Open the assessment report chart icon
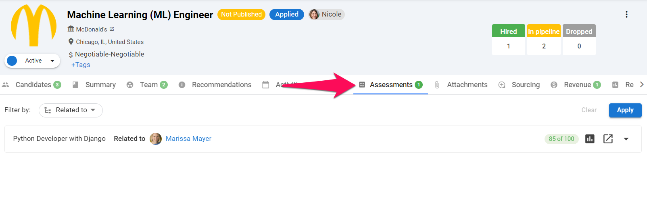This screenshot has width=647, height=220. pyautogui.click(x=590, y=139)
